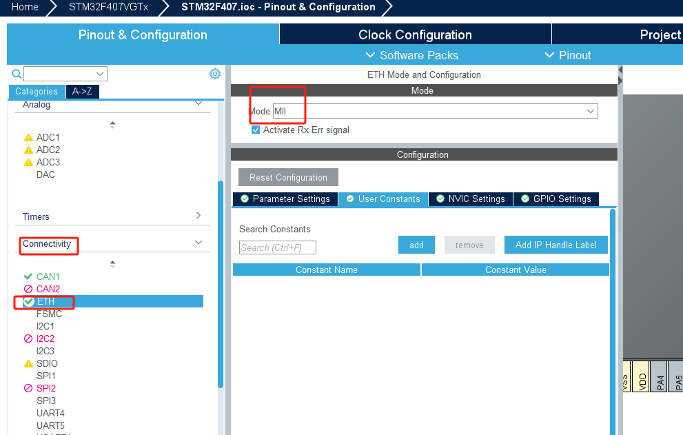Select UART4 peripheral
The height and width of the screenshot is (435, 683).
tap(50, 413)
